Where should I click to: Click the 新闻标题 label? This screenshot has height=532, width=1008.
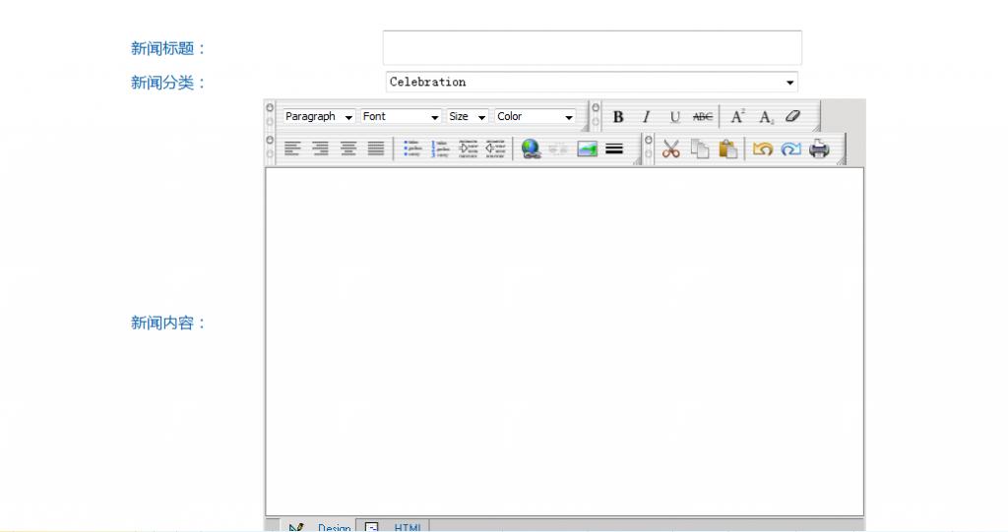(x=167, y=49)
